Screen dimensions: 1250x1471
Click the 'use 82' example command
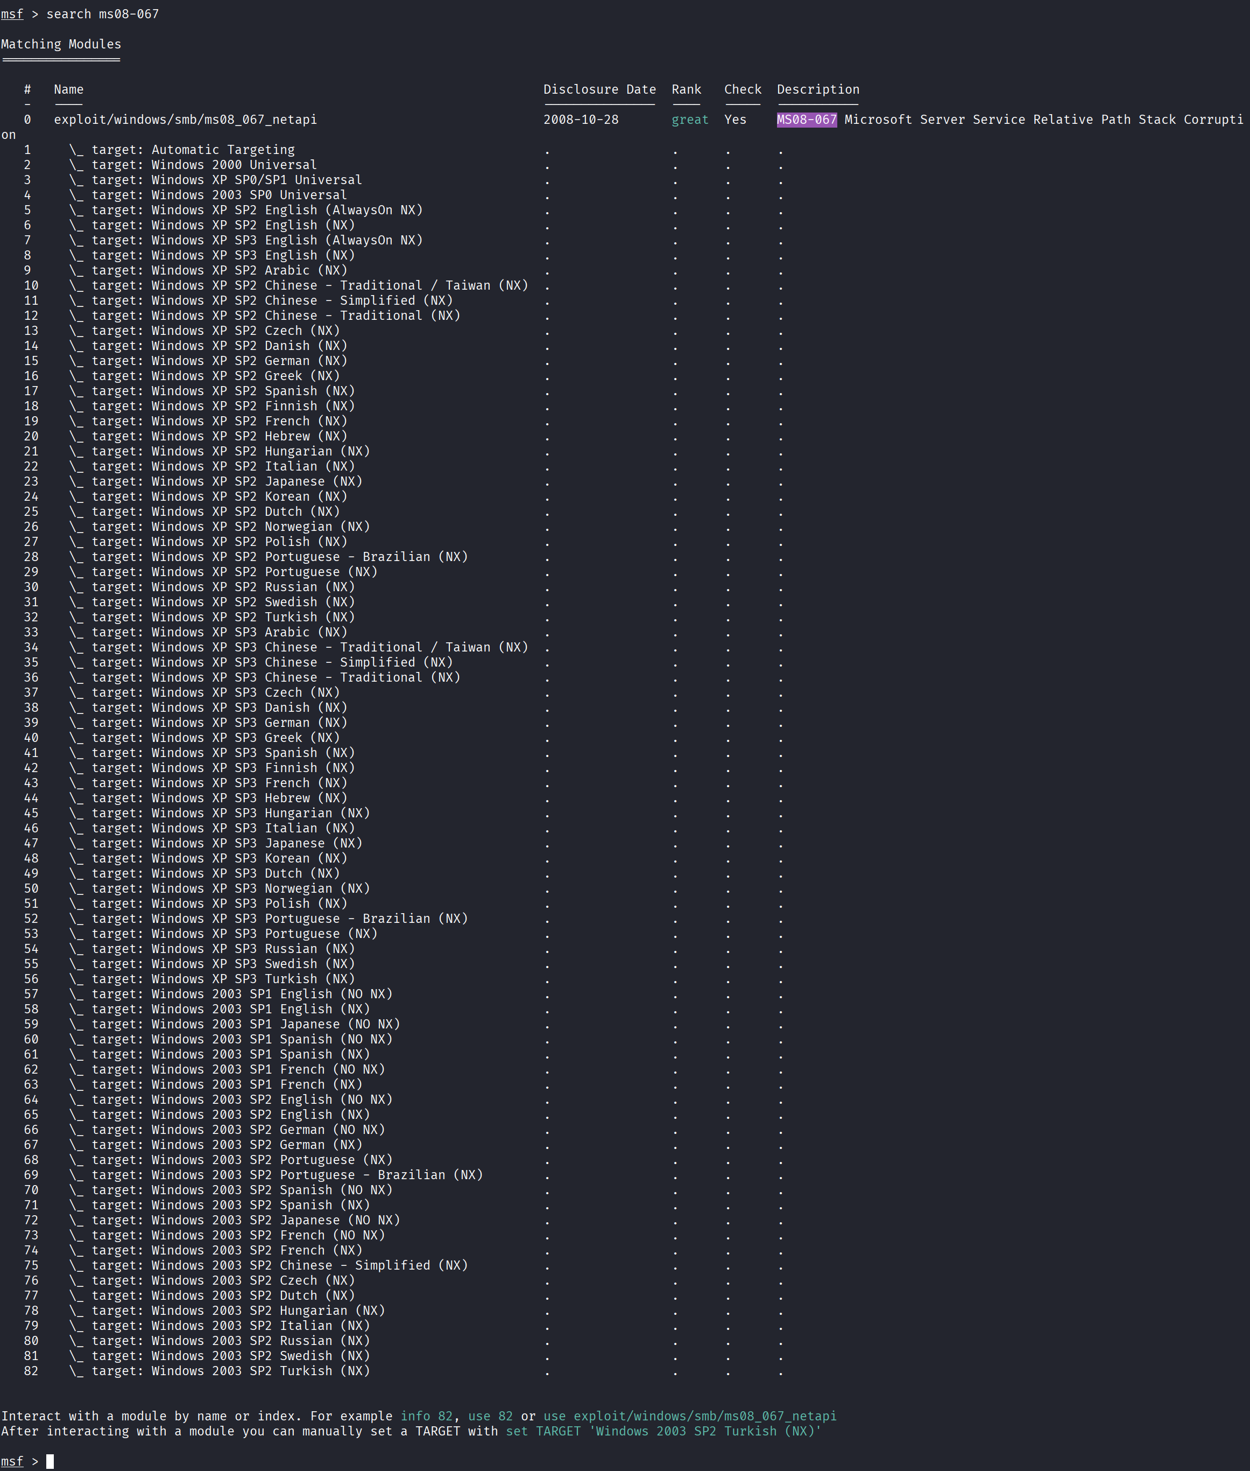pos(490,1417)
